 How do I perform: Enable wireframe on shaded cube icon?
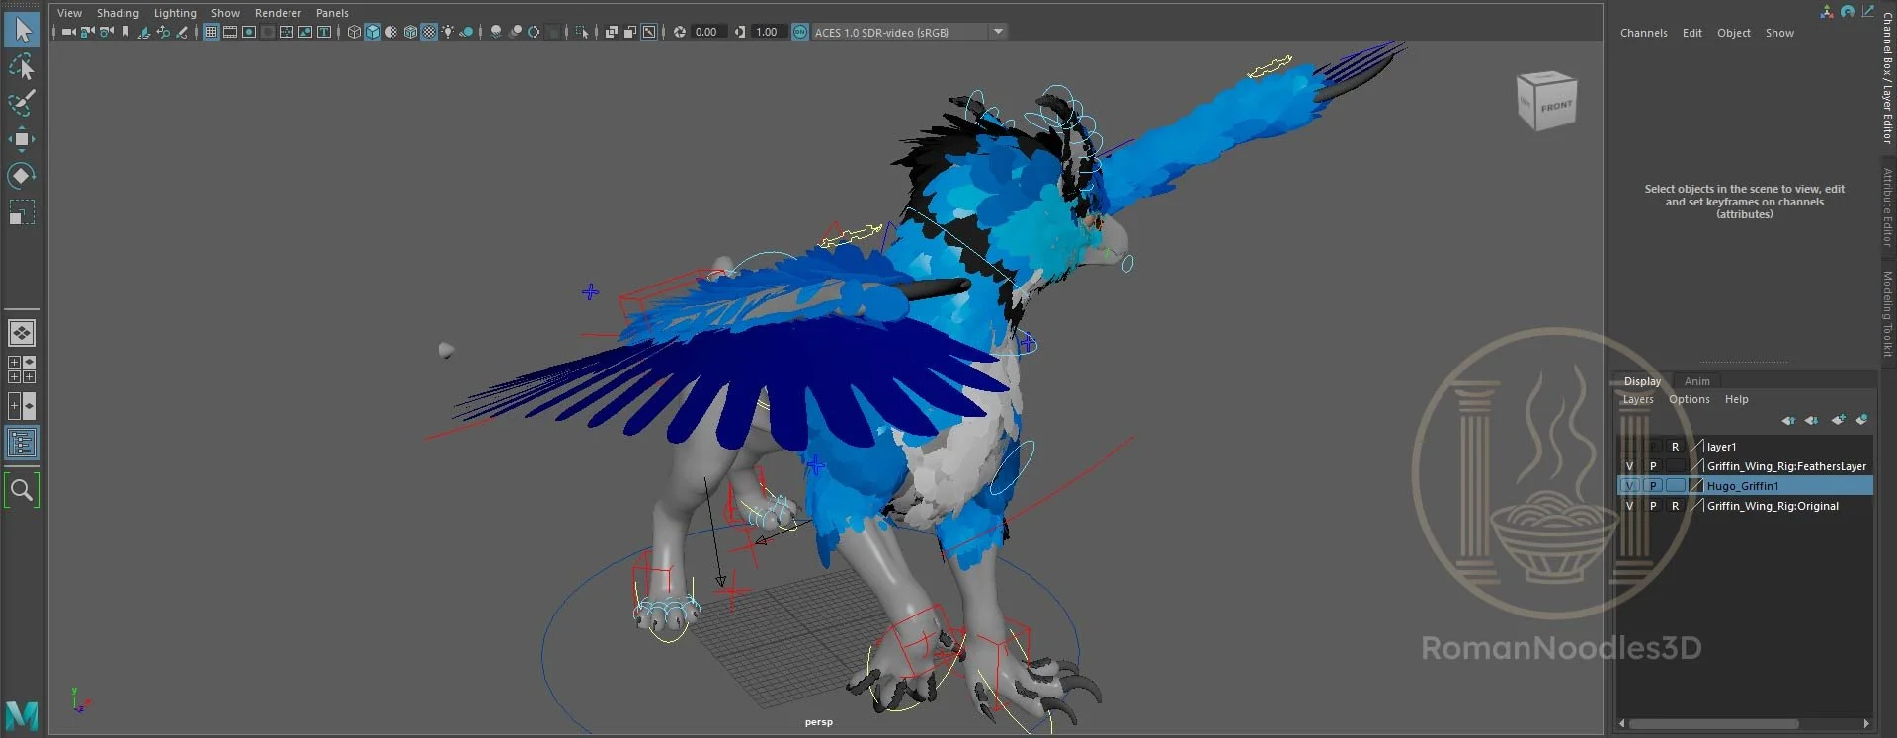pos(410,32)
